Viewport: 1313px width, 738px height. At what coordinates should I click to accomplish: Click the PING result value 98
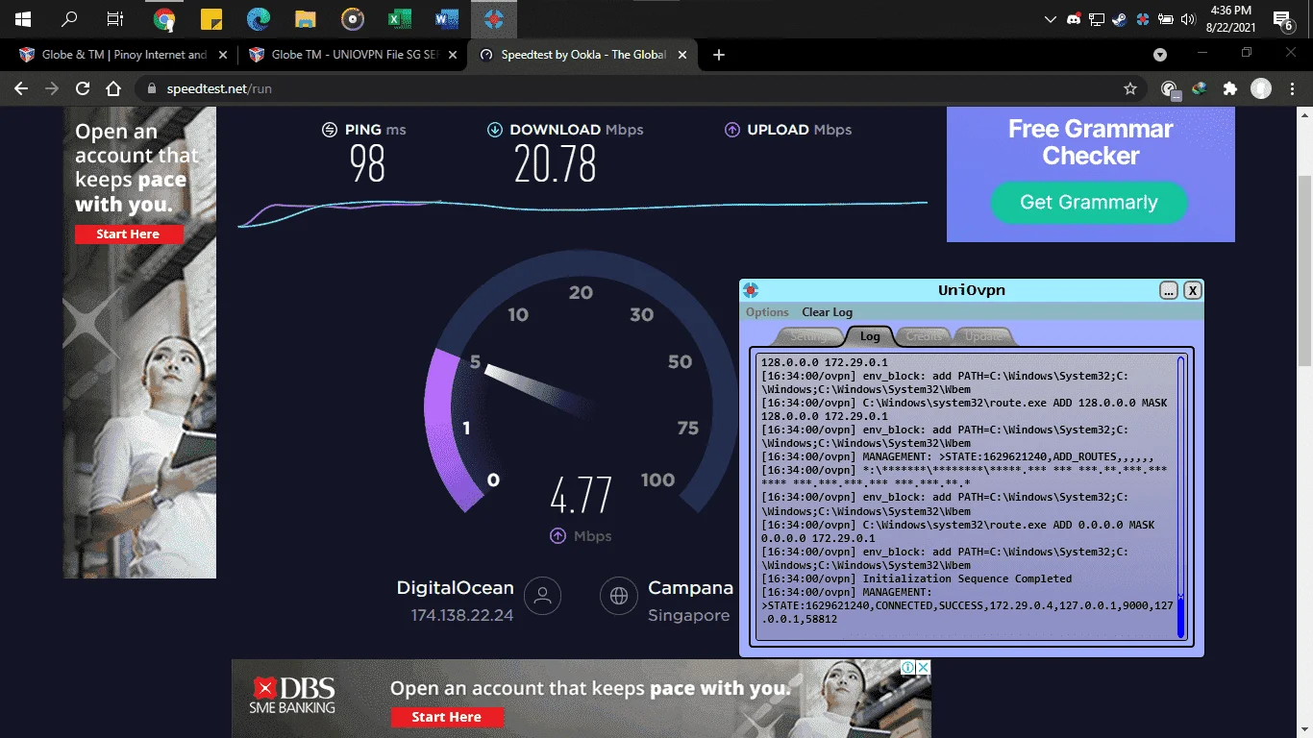pyautogui.click(x=367, y=163)
